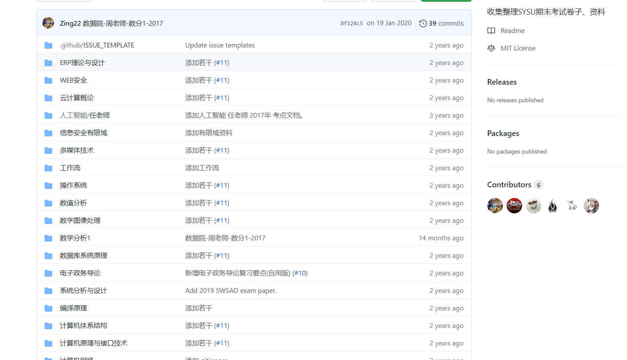
Task: Open pull request #10 for 电子政务导论
Action: 301,273
